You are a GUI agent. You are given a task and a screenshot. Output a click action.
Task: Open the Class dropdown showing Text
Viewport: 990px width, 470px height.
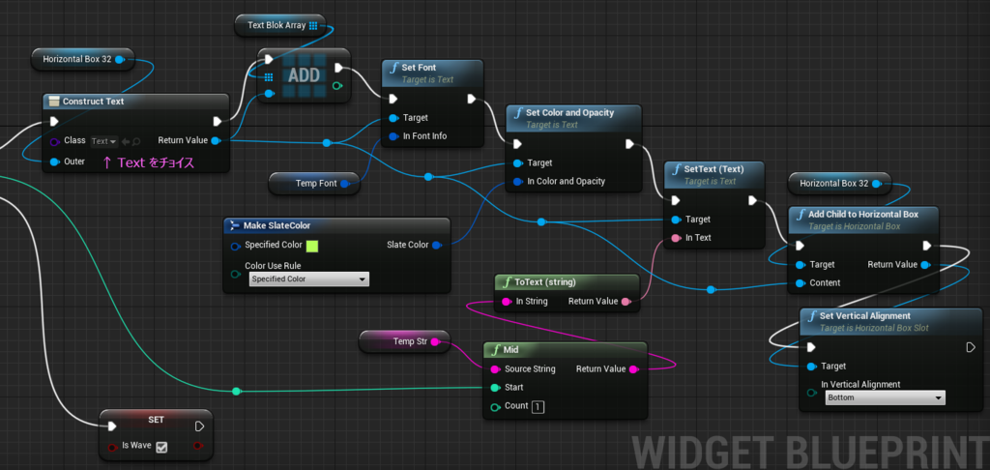tap(104, 141)
